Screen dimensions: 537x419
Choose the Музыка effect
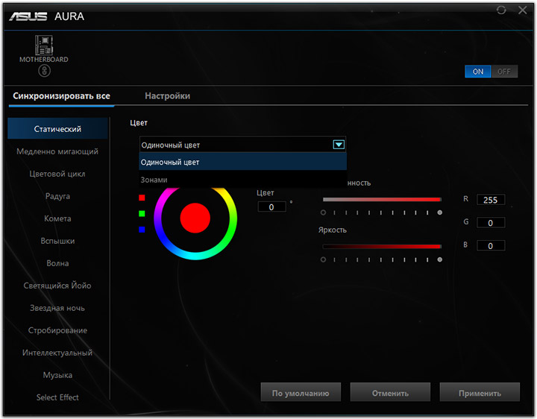point(57,375)
